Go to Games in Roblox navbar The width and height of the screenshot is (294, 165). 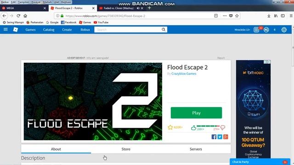31,30
